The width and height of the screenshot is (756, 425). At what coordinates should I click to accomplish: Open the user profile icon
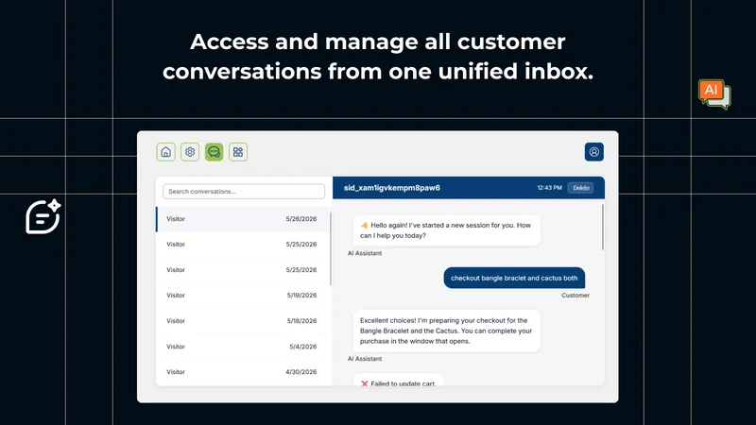(x=594, y=152)
